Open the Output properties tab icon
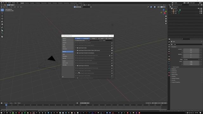The width and height of the screenshot is (203, 114). click(169, 47)
